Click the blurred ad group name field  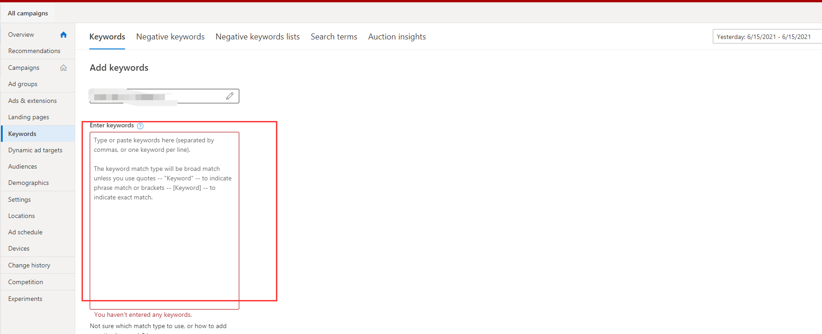click(164, 96)
